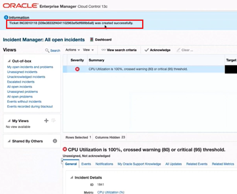The image size is (237, 194).
Task: Switch to the Notifications tab
Action: (x=104, y=164)
